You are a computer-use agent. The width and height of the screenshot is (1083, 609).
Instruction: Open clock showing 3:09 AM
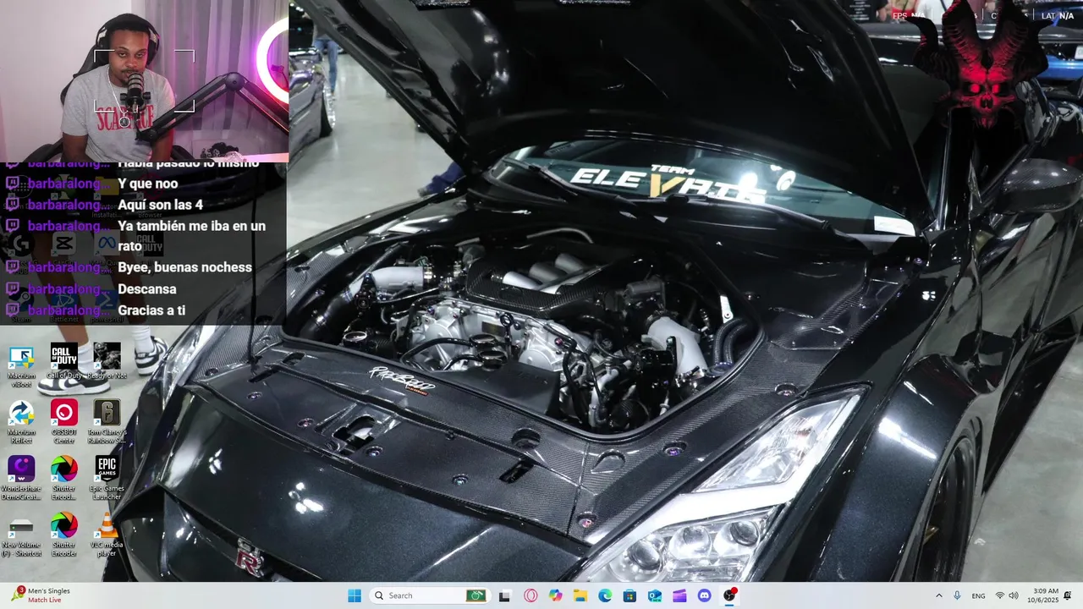[1043, 595]
